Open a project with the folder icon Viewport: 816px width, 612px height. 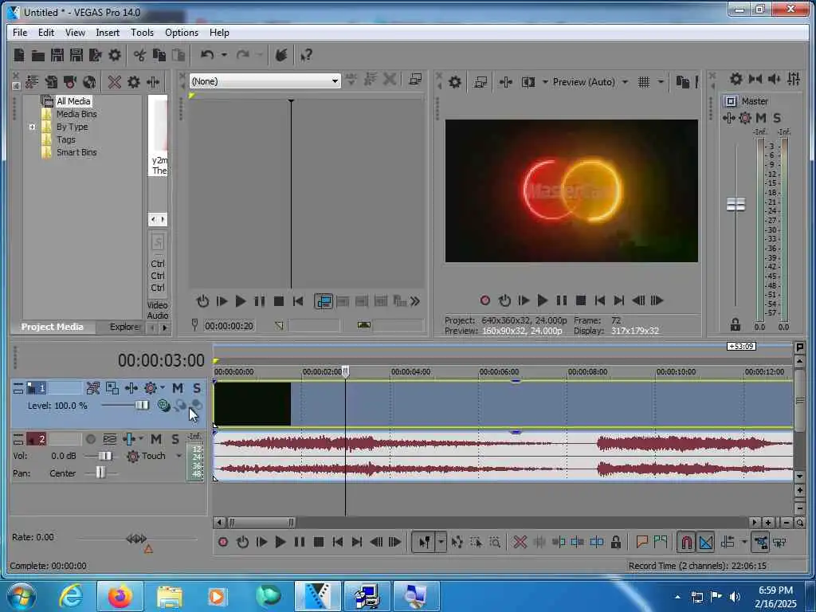coord(37,55)
